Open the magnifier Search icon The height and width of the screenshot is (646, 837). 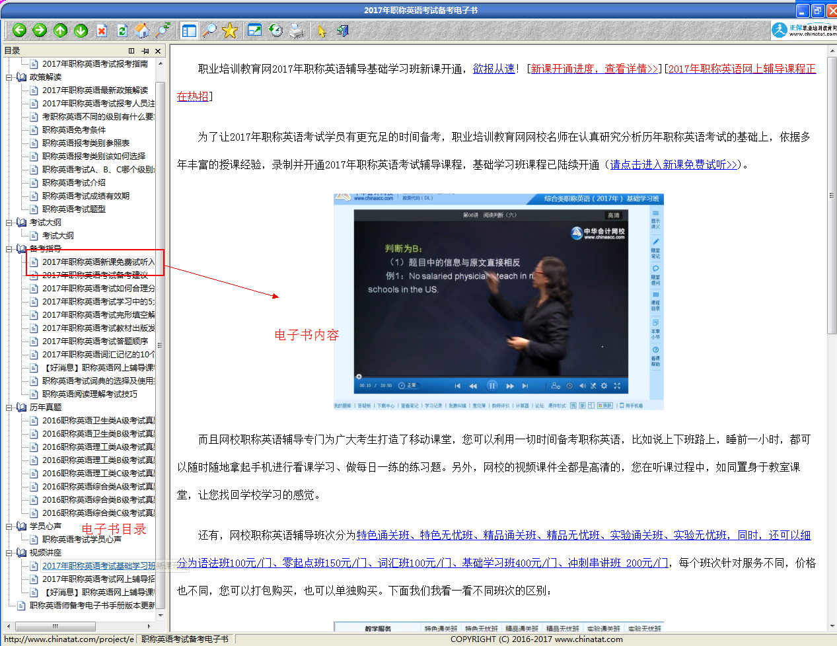[209, 30]
